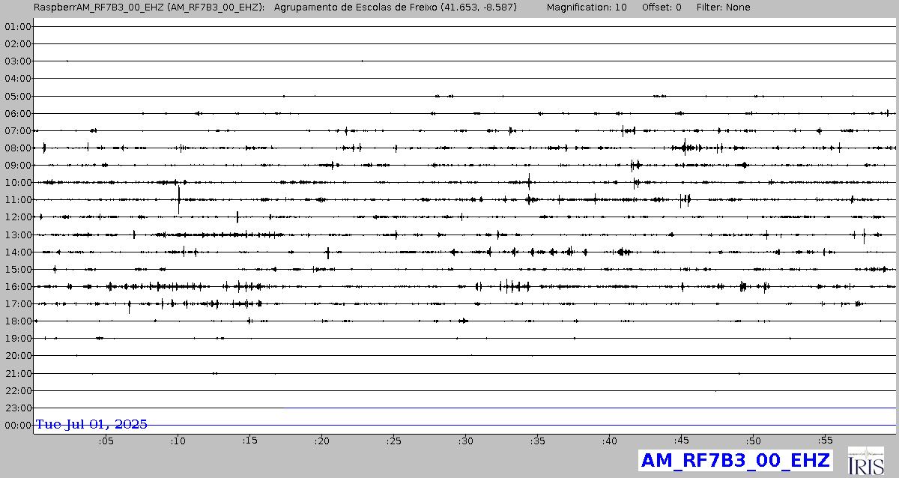Click the 07:00 hour label
Image resolution: width=899 pixels, height=478 pixels.
pyautogui.click(x=17, y=130)
